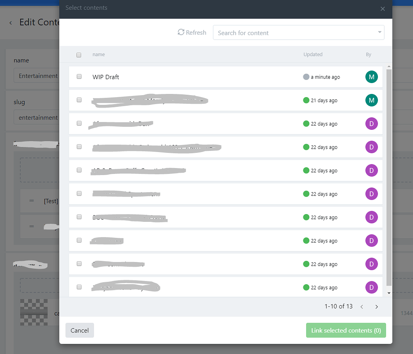Click the purple D avatar on the third row
This screenshot has height=354, width=413.
click(371, 124)
